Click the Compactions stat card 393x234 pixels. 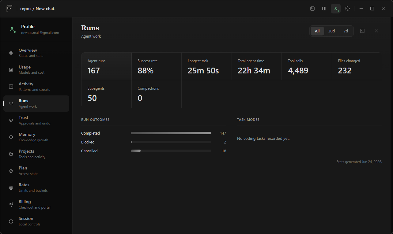(157, 94)
